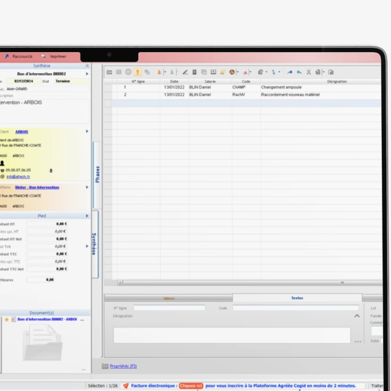Switch to the Phases vertical tab
The image size is (391, 391).
97,175
